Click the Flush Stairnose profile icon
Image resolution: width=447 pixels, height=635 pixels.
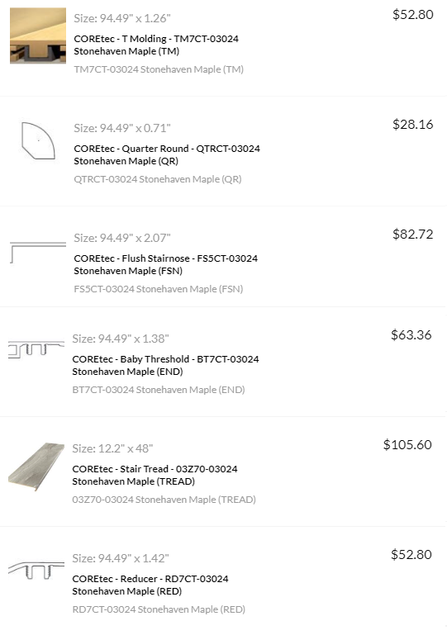pyautogui.click(x=38, y=253)
